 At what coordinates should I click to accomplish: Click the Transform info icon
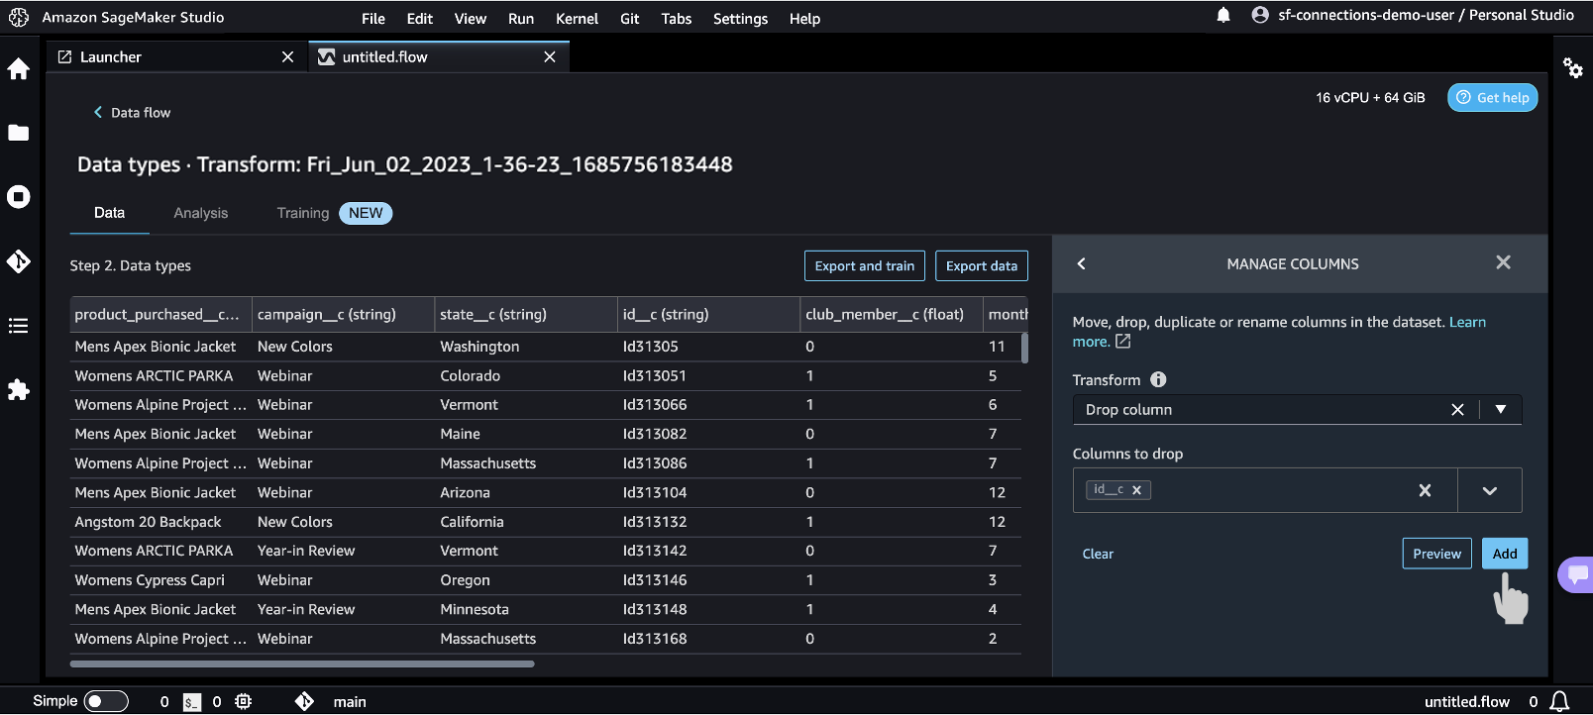(x=1158, y=379)
